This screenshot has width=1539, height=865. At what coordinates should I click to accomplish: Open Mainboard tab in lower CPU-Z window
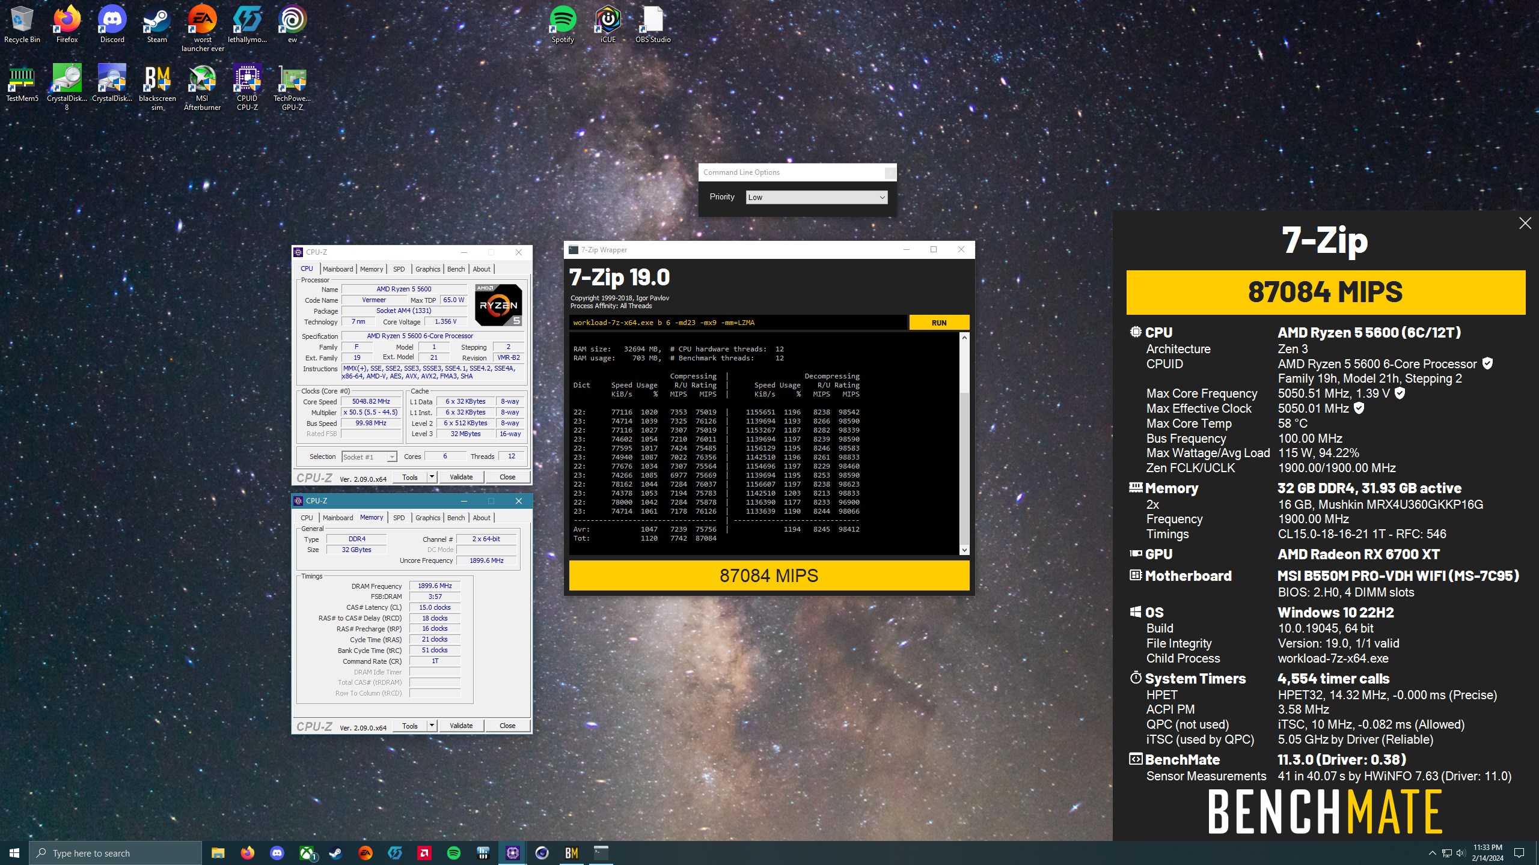[x=338, y=518]
